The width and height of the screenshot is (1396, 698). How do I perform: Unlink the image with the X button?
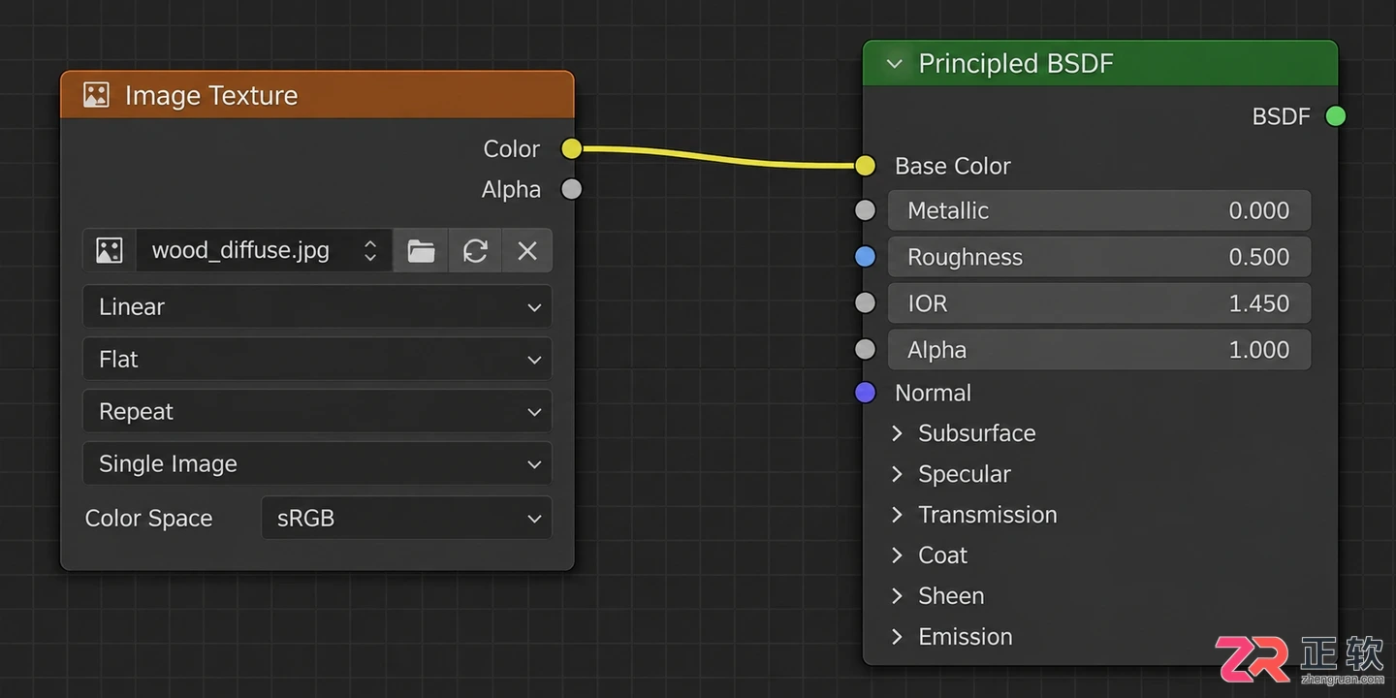coord(527,251)
